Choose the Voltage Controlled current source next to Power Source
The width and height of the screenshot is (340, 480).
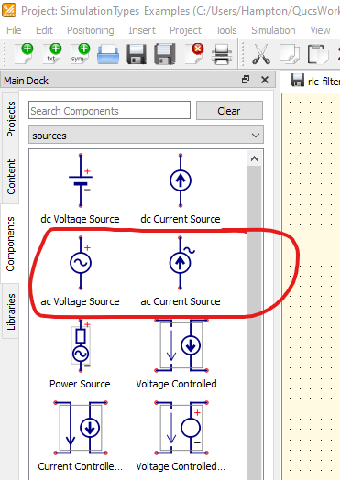click(x=181, y=354)
